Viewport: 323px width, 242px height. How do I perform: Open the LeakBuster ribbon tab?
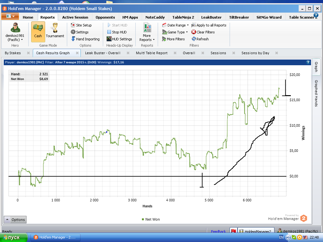coord(211,17)
